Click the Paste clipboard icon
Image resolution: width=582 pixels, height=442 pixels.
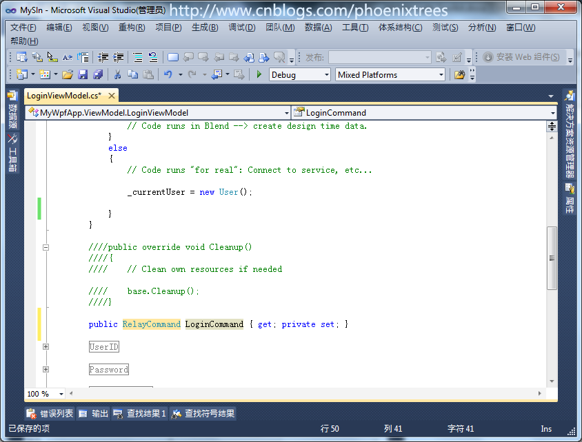click(x=148, y=75)
